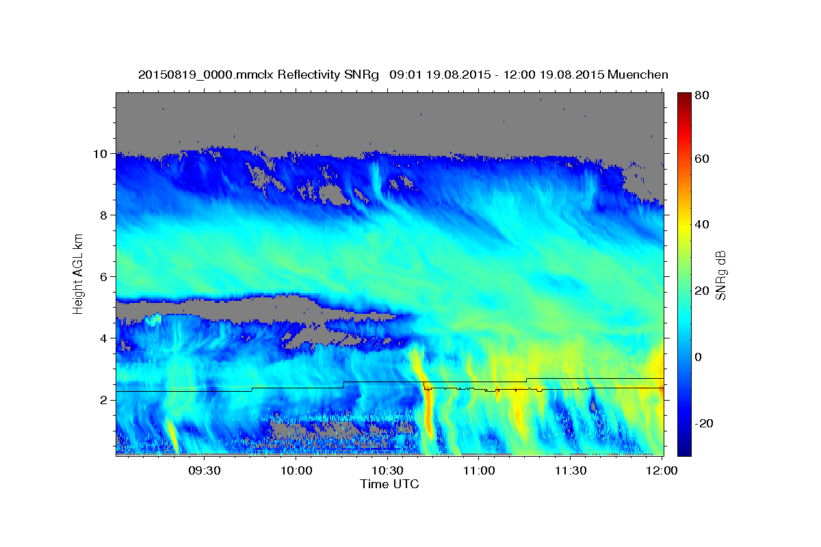The image size is (821, 547).
Task: Click the colorbar value 0
Action: [x=698, y=357]
